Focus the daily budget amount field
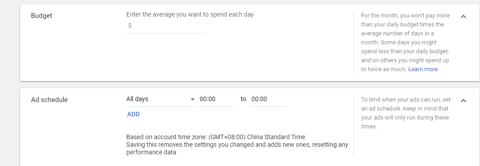 coord(166,26)
